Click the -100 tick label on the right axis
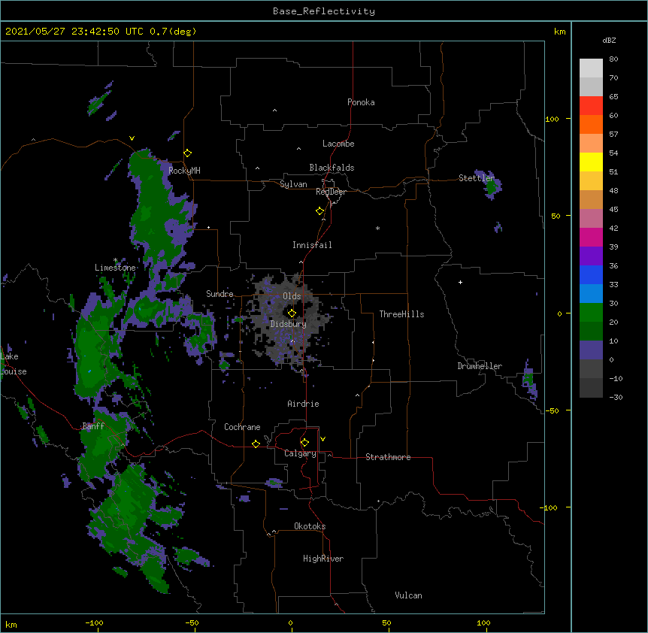The image size is (648, 633). (x=550, y=507)
